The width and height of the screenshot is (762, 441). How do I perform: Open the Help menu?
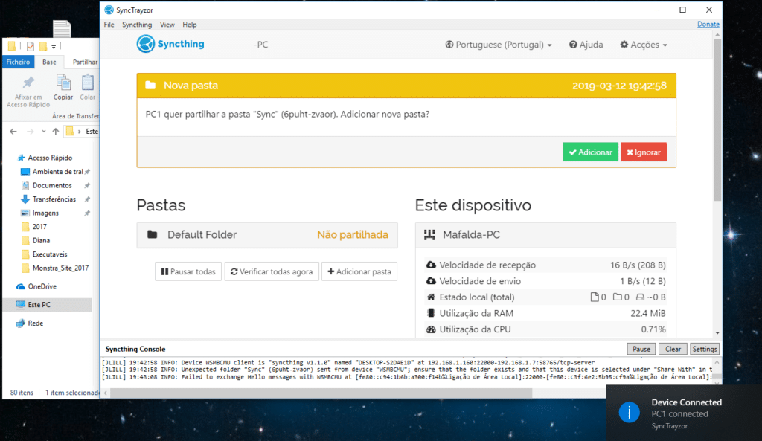point(190,25)
